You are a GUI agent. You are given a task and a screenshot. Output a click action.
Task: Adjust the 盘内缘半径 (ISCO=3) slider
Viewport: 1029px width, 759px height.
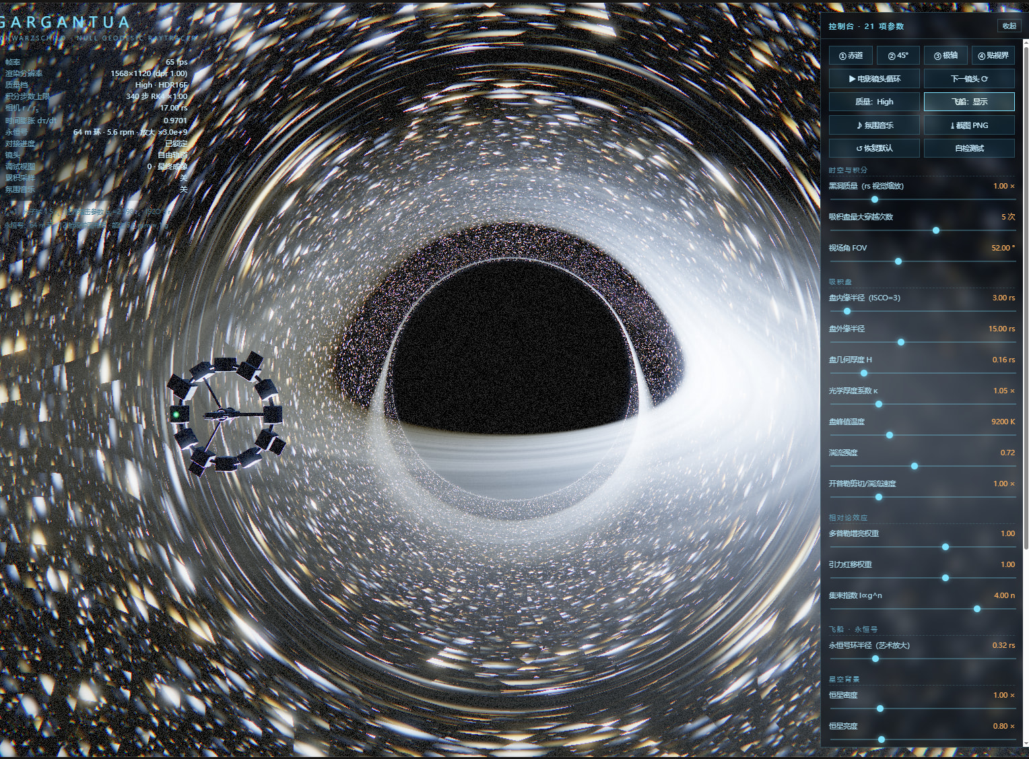click(x=923, y=311)
